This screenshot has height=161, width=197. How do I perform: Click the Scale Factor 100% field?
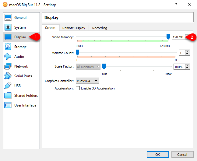(179, 67)
